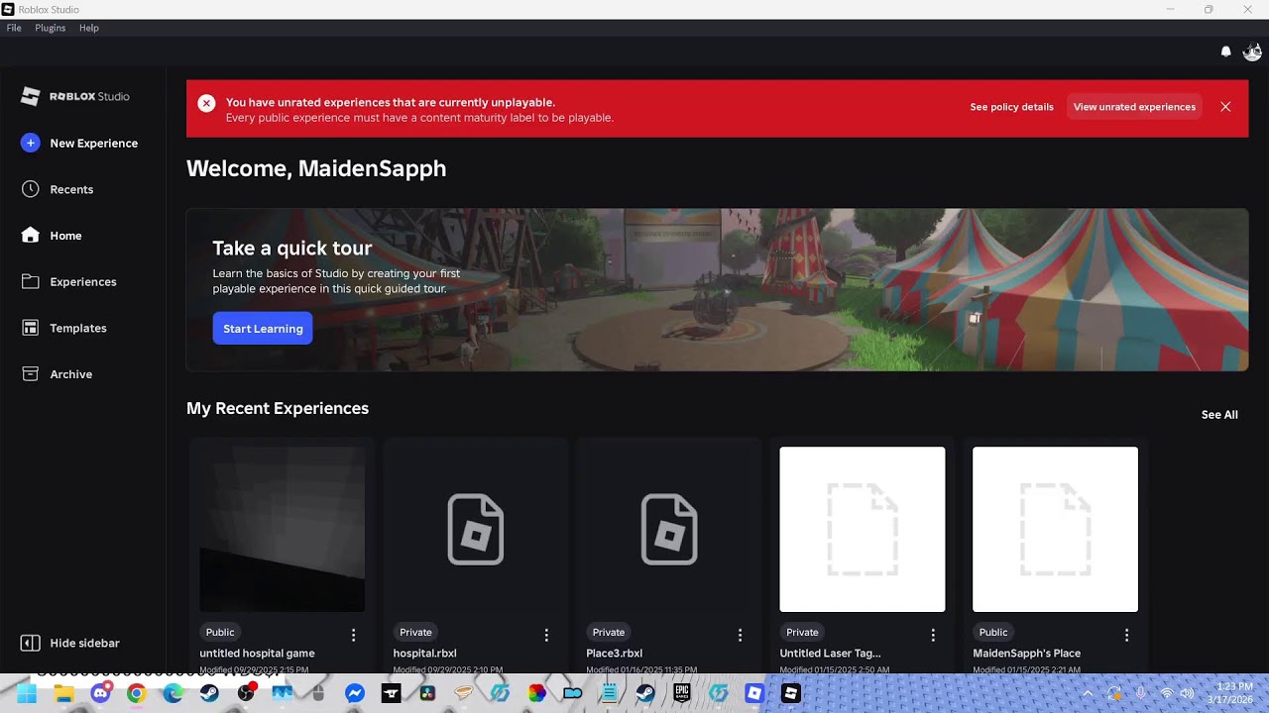This screenshot has height=713, width=1269.
Task: Click Start Learning button
Action: click(263, 329)
